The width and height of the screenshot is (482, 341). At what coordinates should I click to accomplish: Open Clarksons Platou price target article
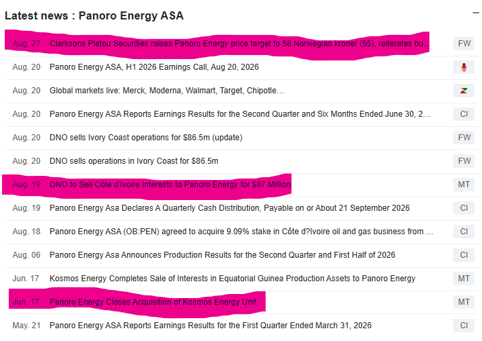[240, 44]
